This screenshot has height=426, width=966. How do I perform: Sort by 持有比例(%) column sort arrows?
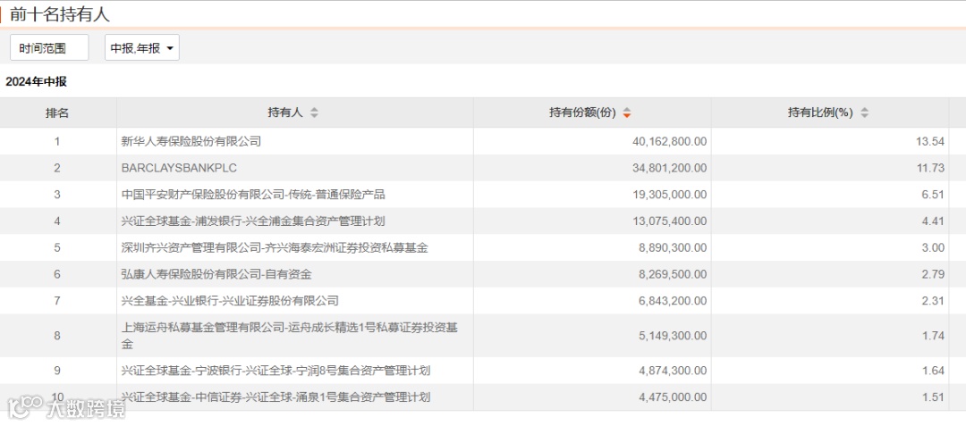tap(864, 113)
